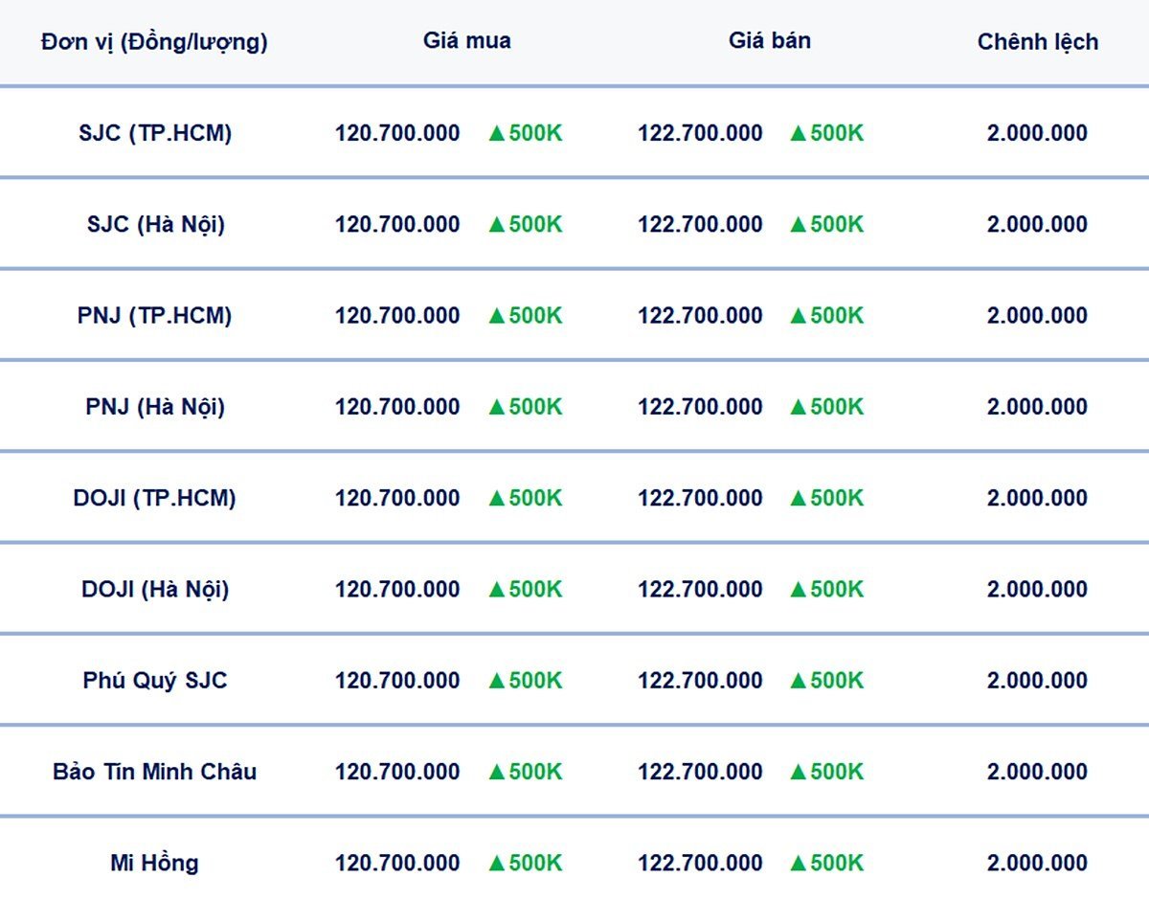This screenshot has width=1149, height=900.
Task: Select the 'Phú Quý SJC' row label
Action: tap(155, 681)
